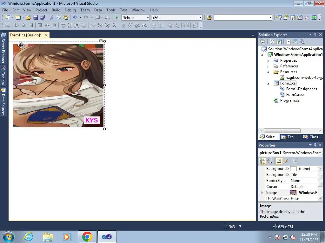Click Solution Explorer's Refresh icon
This screenshot has width=325, height=243.
pyautogui.click(x=279, y=42)
